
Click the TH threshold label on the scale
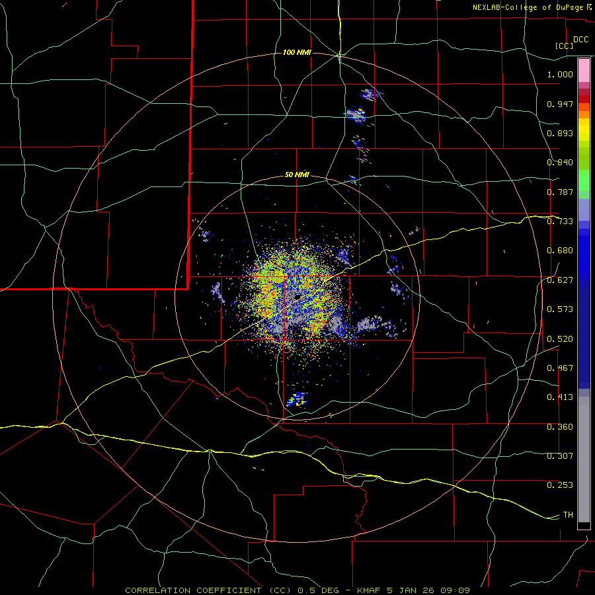pyautogui.click(x=568, y=515)
